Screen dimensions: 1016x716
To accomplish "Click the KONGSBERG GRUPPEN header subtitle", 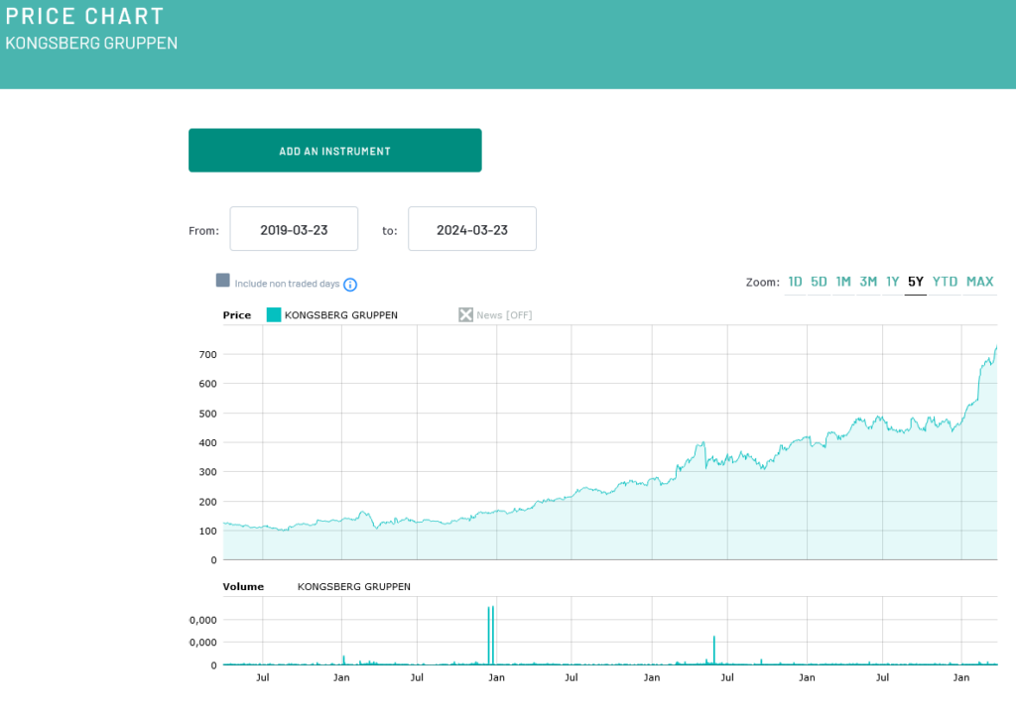I will coord(91,43).
